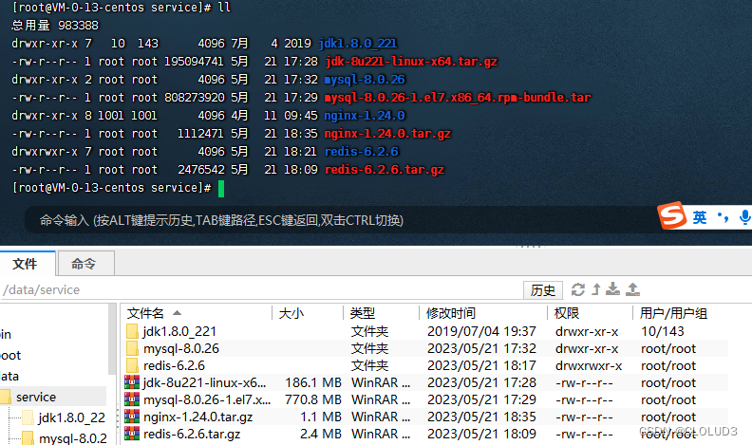752x445 pixels.
Task: Click the 186.1 MB size cell
Action: click(x=313, y=382)
